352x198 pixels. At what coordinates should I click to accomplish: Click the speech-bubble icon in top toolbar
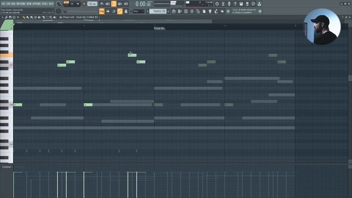click(253, 4)
